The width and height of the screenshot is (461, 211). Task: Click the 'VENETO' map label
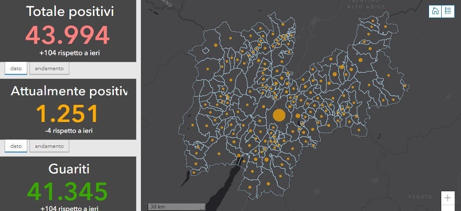[421, 196]
